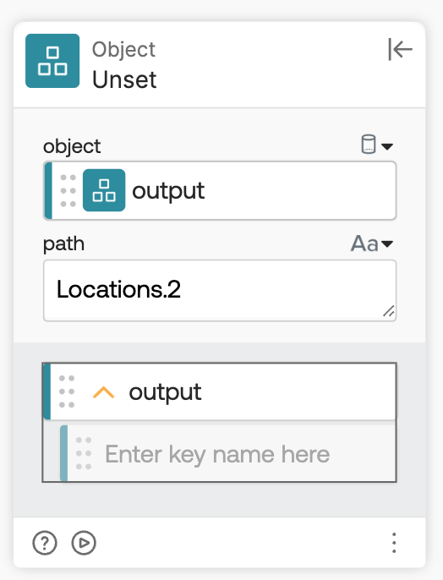The height and width of the screenshot is (580, 443).
Task: Click the object icon on output pill
Action: 104,190
